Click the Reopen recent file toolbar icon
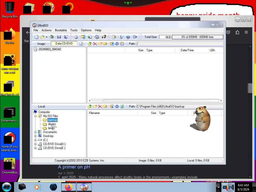Viewport: 256px width, 192px height. click(52, 37)
